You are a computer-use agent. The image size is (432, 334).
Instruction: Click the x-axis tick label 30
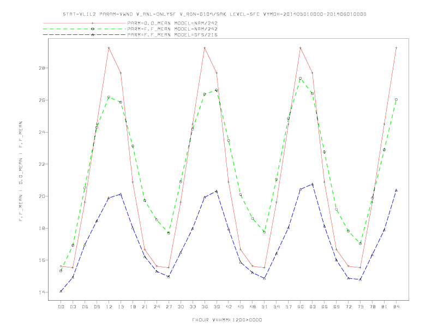pyautogui.click(x=181, y=307)
